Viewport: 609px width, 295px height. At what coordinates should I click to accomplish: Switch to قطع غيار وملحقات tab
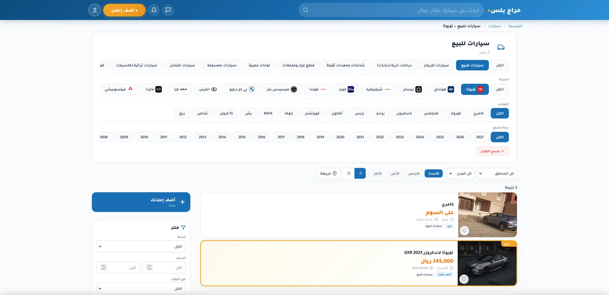[x=298, y=65]
